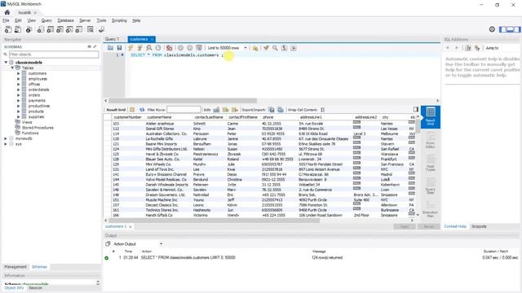Expand the employees table

coord(19,79)
